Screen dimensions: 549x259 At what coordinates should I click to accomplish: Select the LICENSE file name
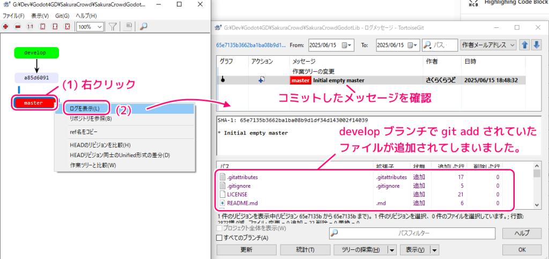click(x=238, y=194)
